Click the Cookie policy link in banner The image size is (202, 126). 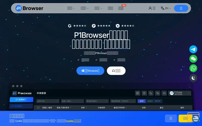click(x=73, y=121)
